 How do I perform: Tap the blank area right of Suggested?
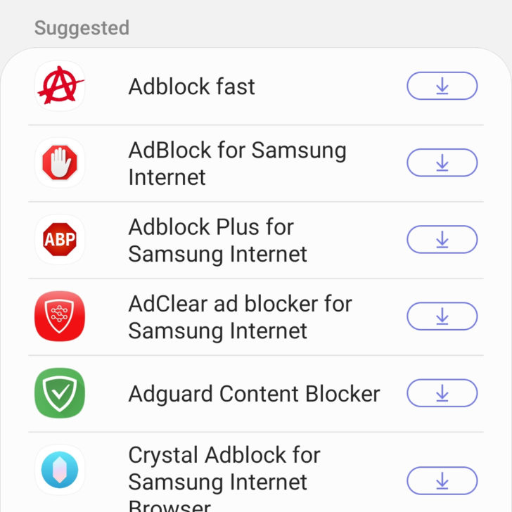316,28
